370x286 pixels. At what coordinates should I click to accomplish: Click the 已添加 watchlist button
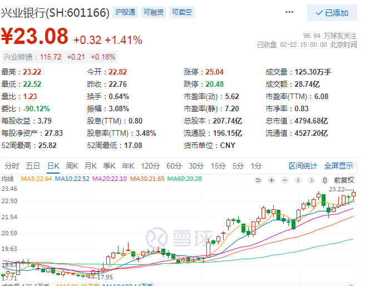click(x=332, y=13)
